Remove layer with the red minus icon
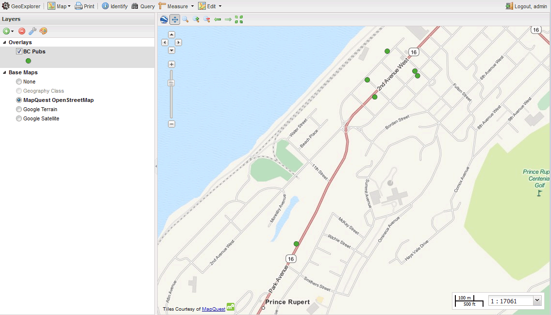551x315 pixels. [22, 31]
